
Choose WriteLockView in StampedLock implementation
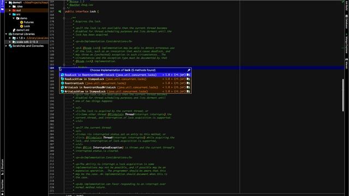point(125,91)
